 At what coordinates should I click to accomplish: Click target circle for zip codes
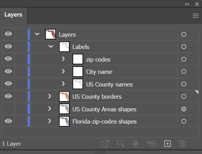184,59
